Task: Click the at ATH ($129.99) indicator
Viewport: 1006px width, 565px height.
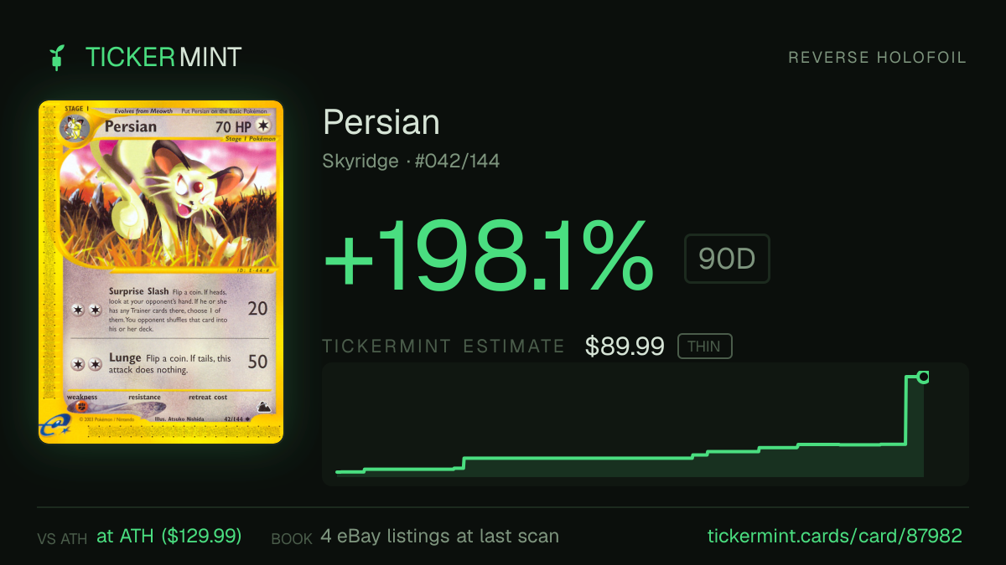Action: tap(169, 536)
